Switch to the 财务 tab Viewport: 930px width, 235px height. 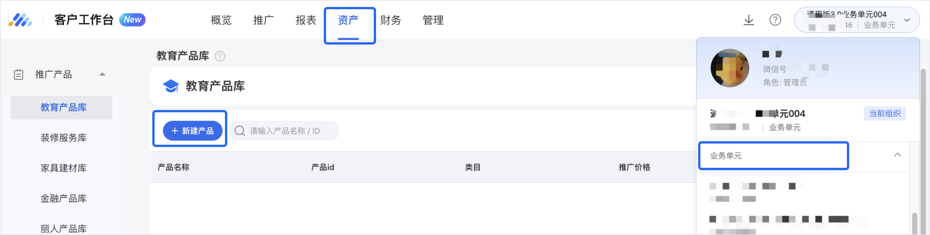tap(391, 20)
